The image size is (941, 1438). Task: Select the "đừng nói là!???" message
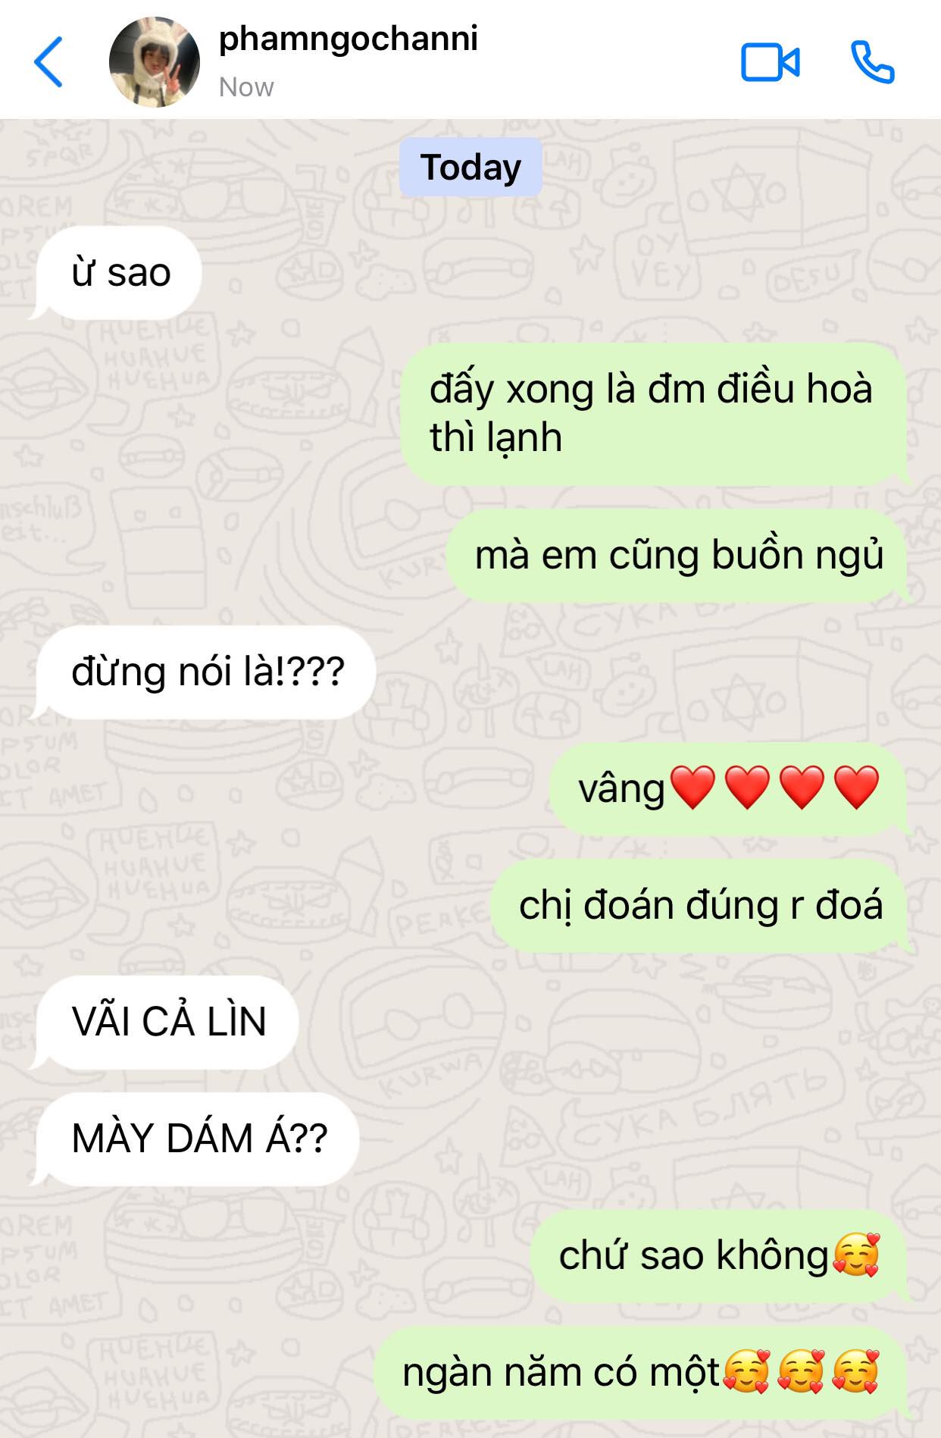203,672
